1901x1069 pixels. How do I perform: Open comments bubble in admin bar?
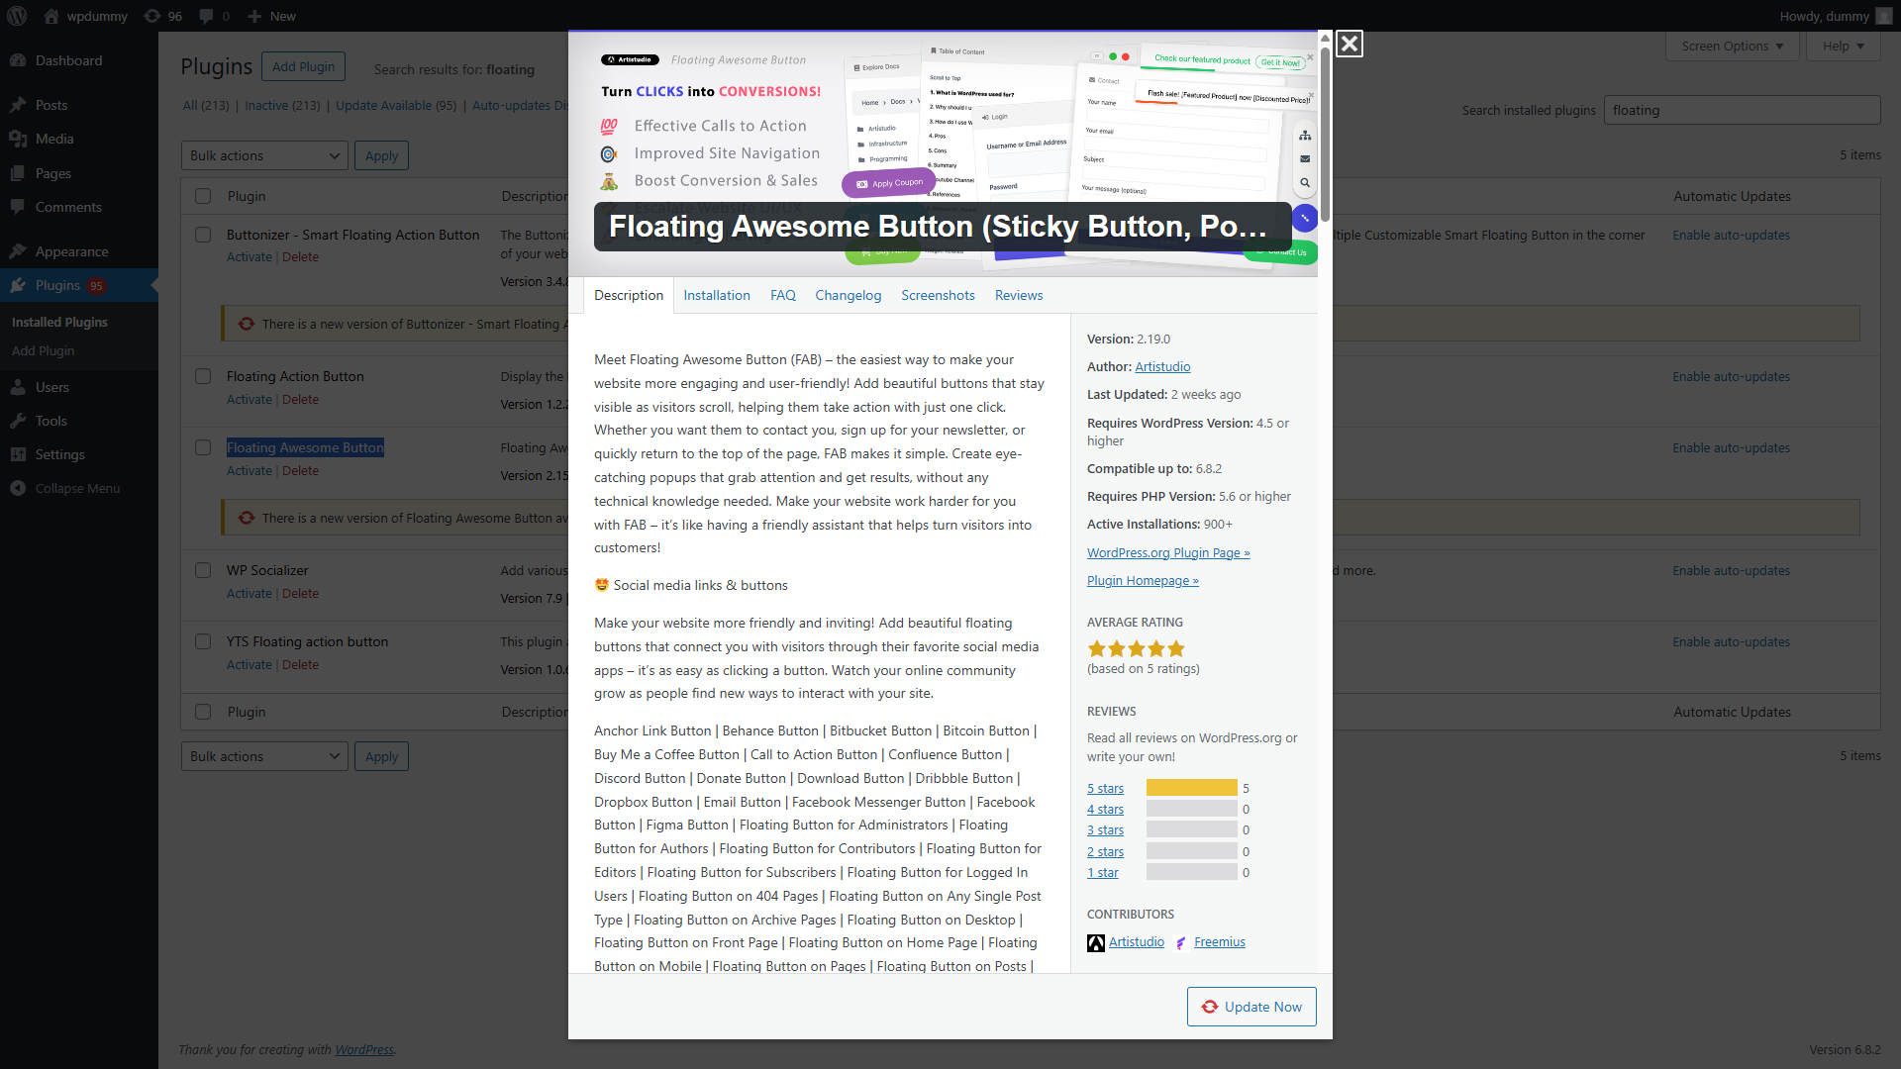click(214, 16)
